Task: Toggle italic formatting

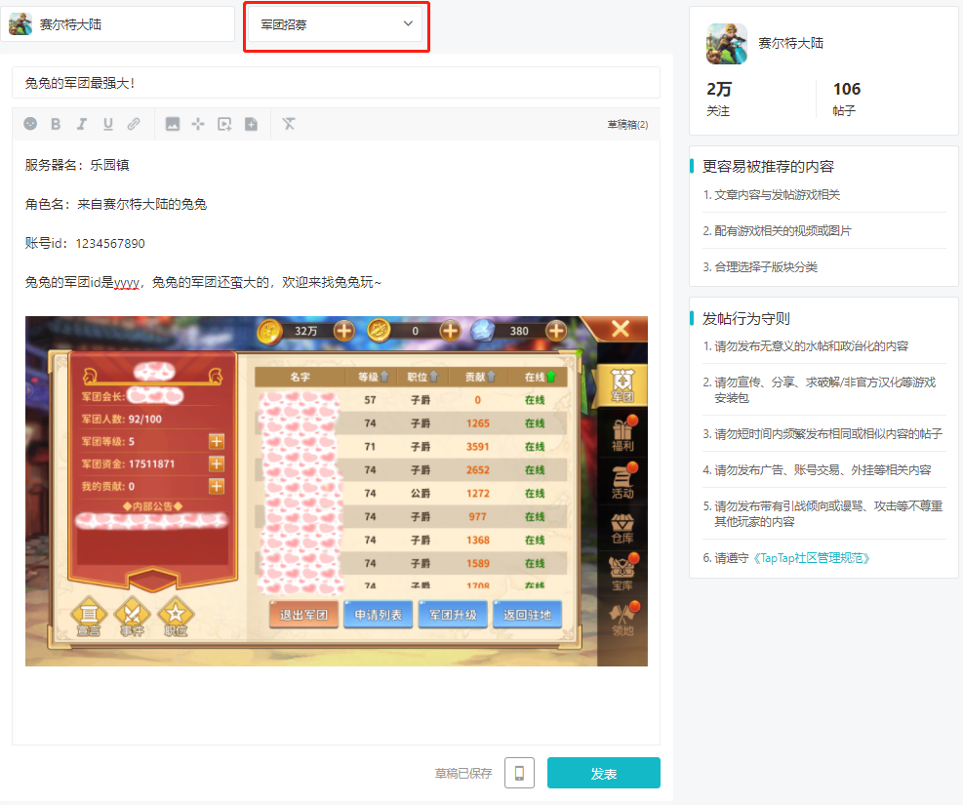Action: 82,124
